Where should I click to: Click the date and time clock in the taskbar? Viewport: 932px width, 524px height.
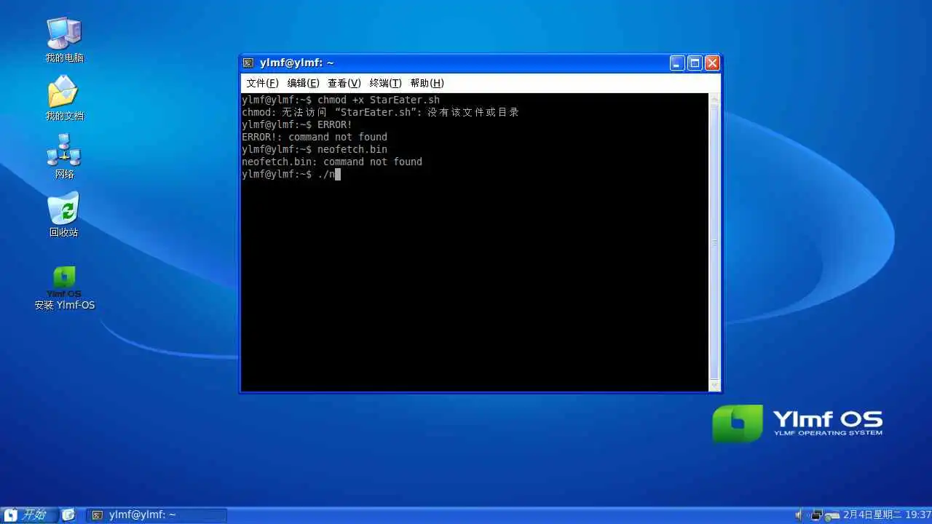(x=887, y=515)
